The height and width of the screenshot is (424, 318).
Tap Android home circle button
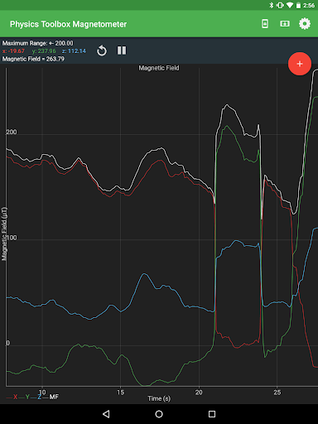159,414
